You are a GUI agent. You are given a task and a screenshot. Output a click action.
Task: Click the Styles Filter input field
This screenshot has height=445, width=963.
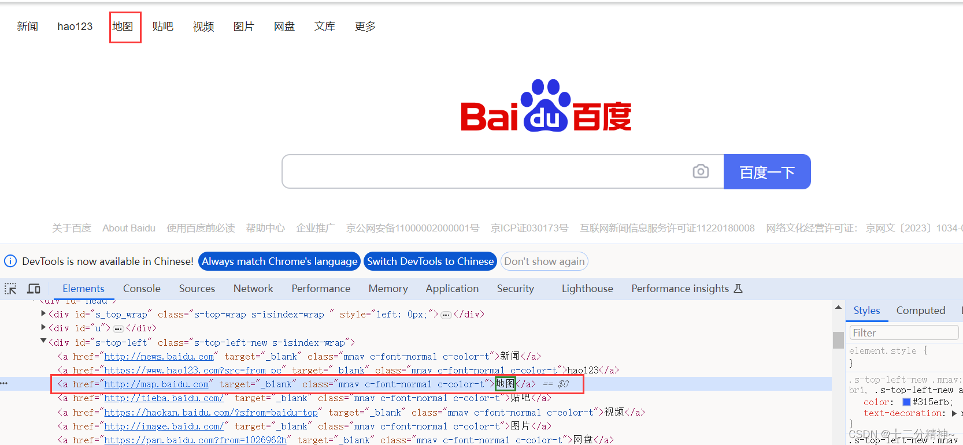[903, 332]
